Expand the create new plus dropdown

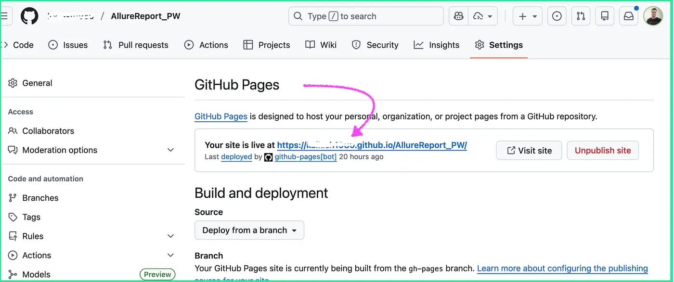tap(528, 16)
